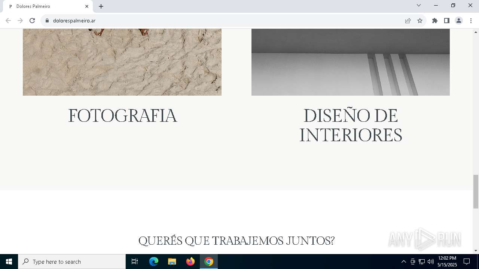Click the page vertical scrollbar thumb
The image size is (479, 269).
(476, 191)
